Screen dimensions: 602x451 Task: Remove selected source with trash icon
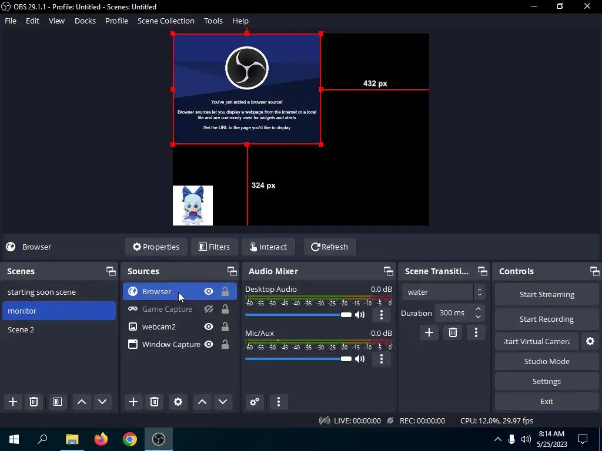(155, 402)
